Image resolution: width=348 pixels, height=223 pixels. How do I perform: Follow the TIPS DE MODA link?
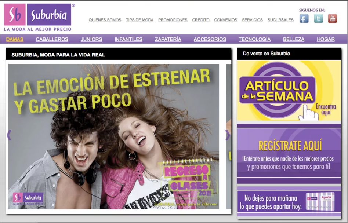(140, 20)
